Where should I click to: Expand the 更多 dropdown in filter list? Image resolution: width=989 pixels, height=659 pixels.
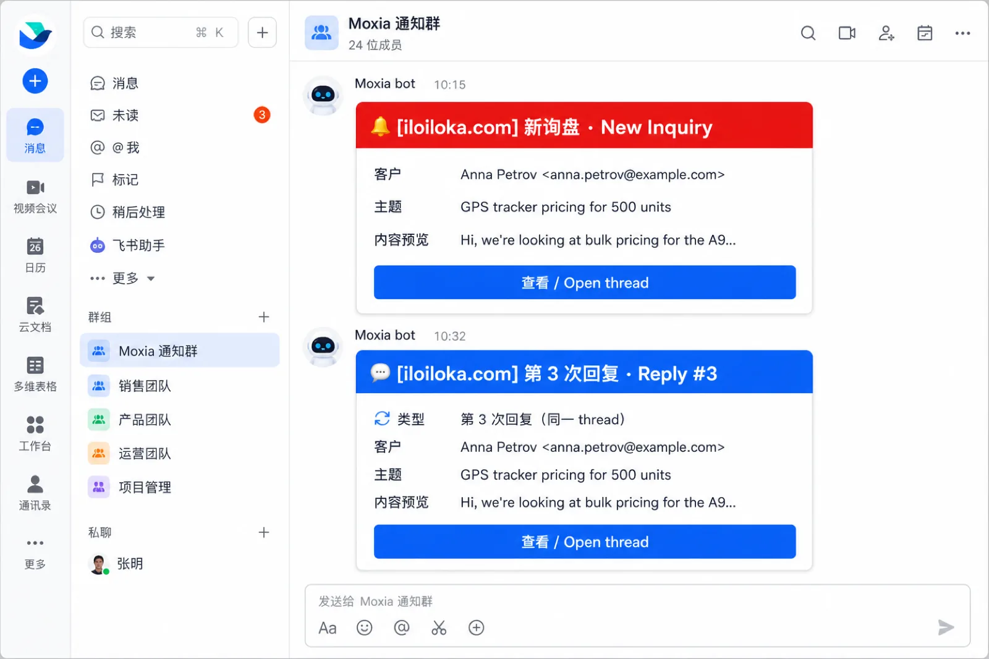pos(122,278)
